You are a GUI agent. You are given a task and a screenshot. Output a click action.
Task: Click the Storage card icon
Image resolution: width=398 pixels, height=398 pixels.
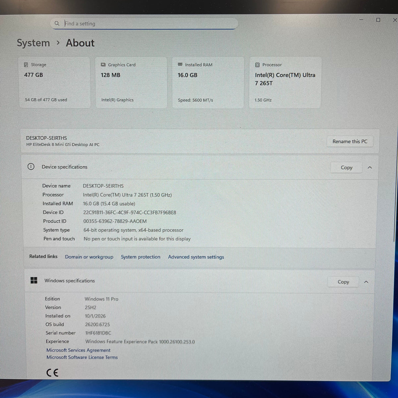26,65
